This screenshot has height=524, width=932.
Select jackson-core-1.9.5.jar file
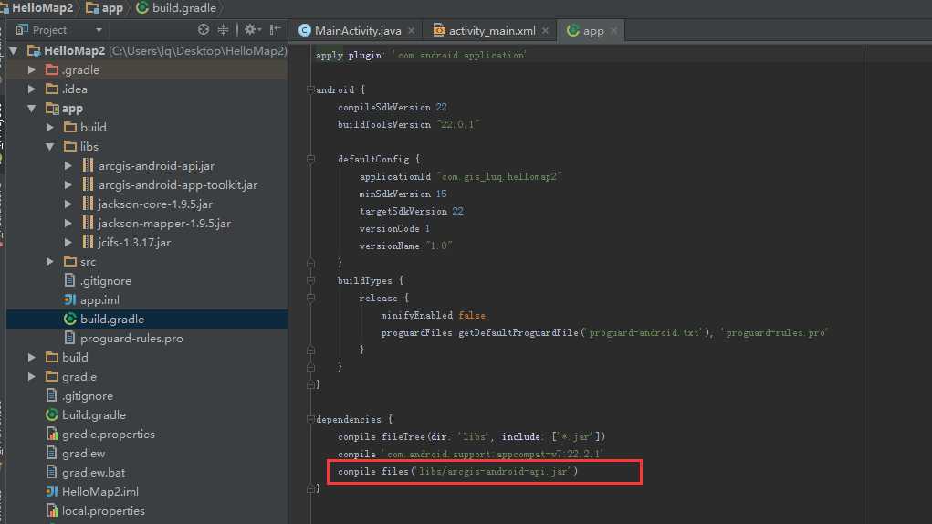pyautogui.click(x=155, y=204)
